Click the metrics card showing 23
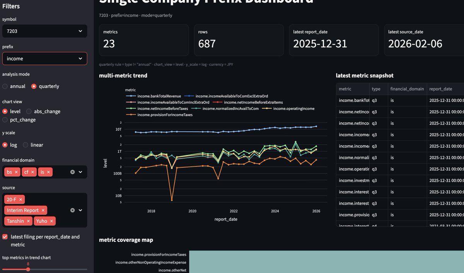464x273 pixels. [144, 40]
